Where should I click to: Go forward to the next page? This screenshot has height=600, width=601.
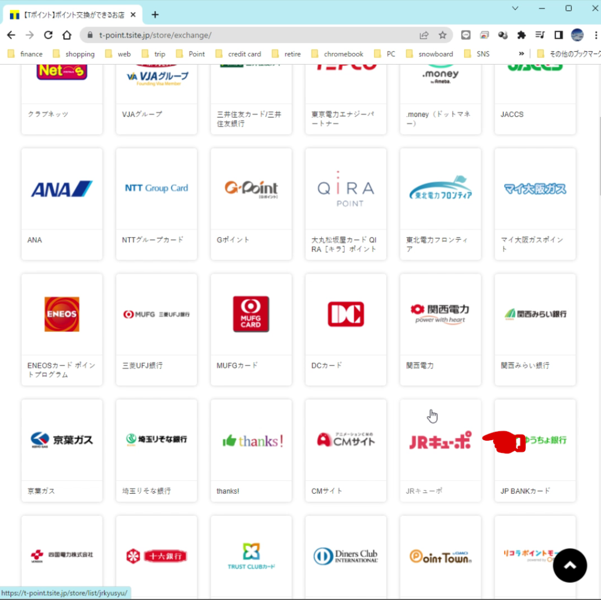(x=29, y=35)
